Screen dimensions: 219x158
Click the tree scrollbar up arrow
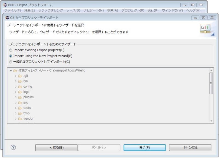tap(211, 70)
